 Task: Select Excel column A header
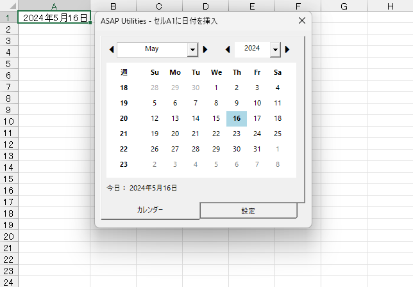[54, 6]
